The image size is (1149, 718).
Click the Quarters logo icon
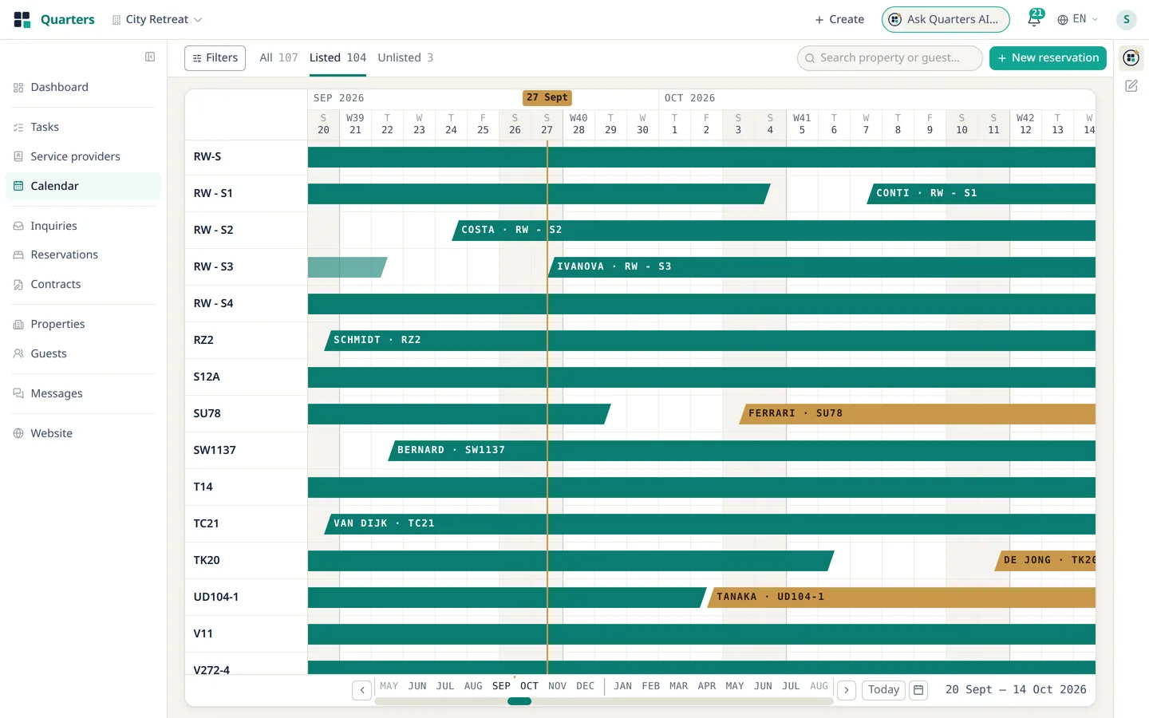click(x=22, y=19)
